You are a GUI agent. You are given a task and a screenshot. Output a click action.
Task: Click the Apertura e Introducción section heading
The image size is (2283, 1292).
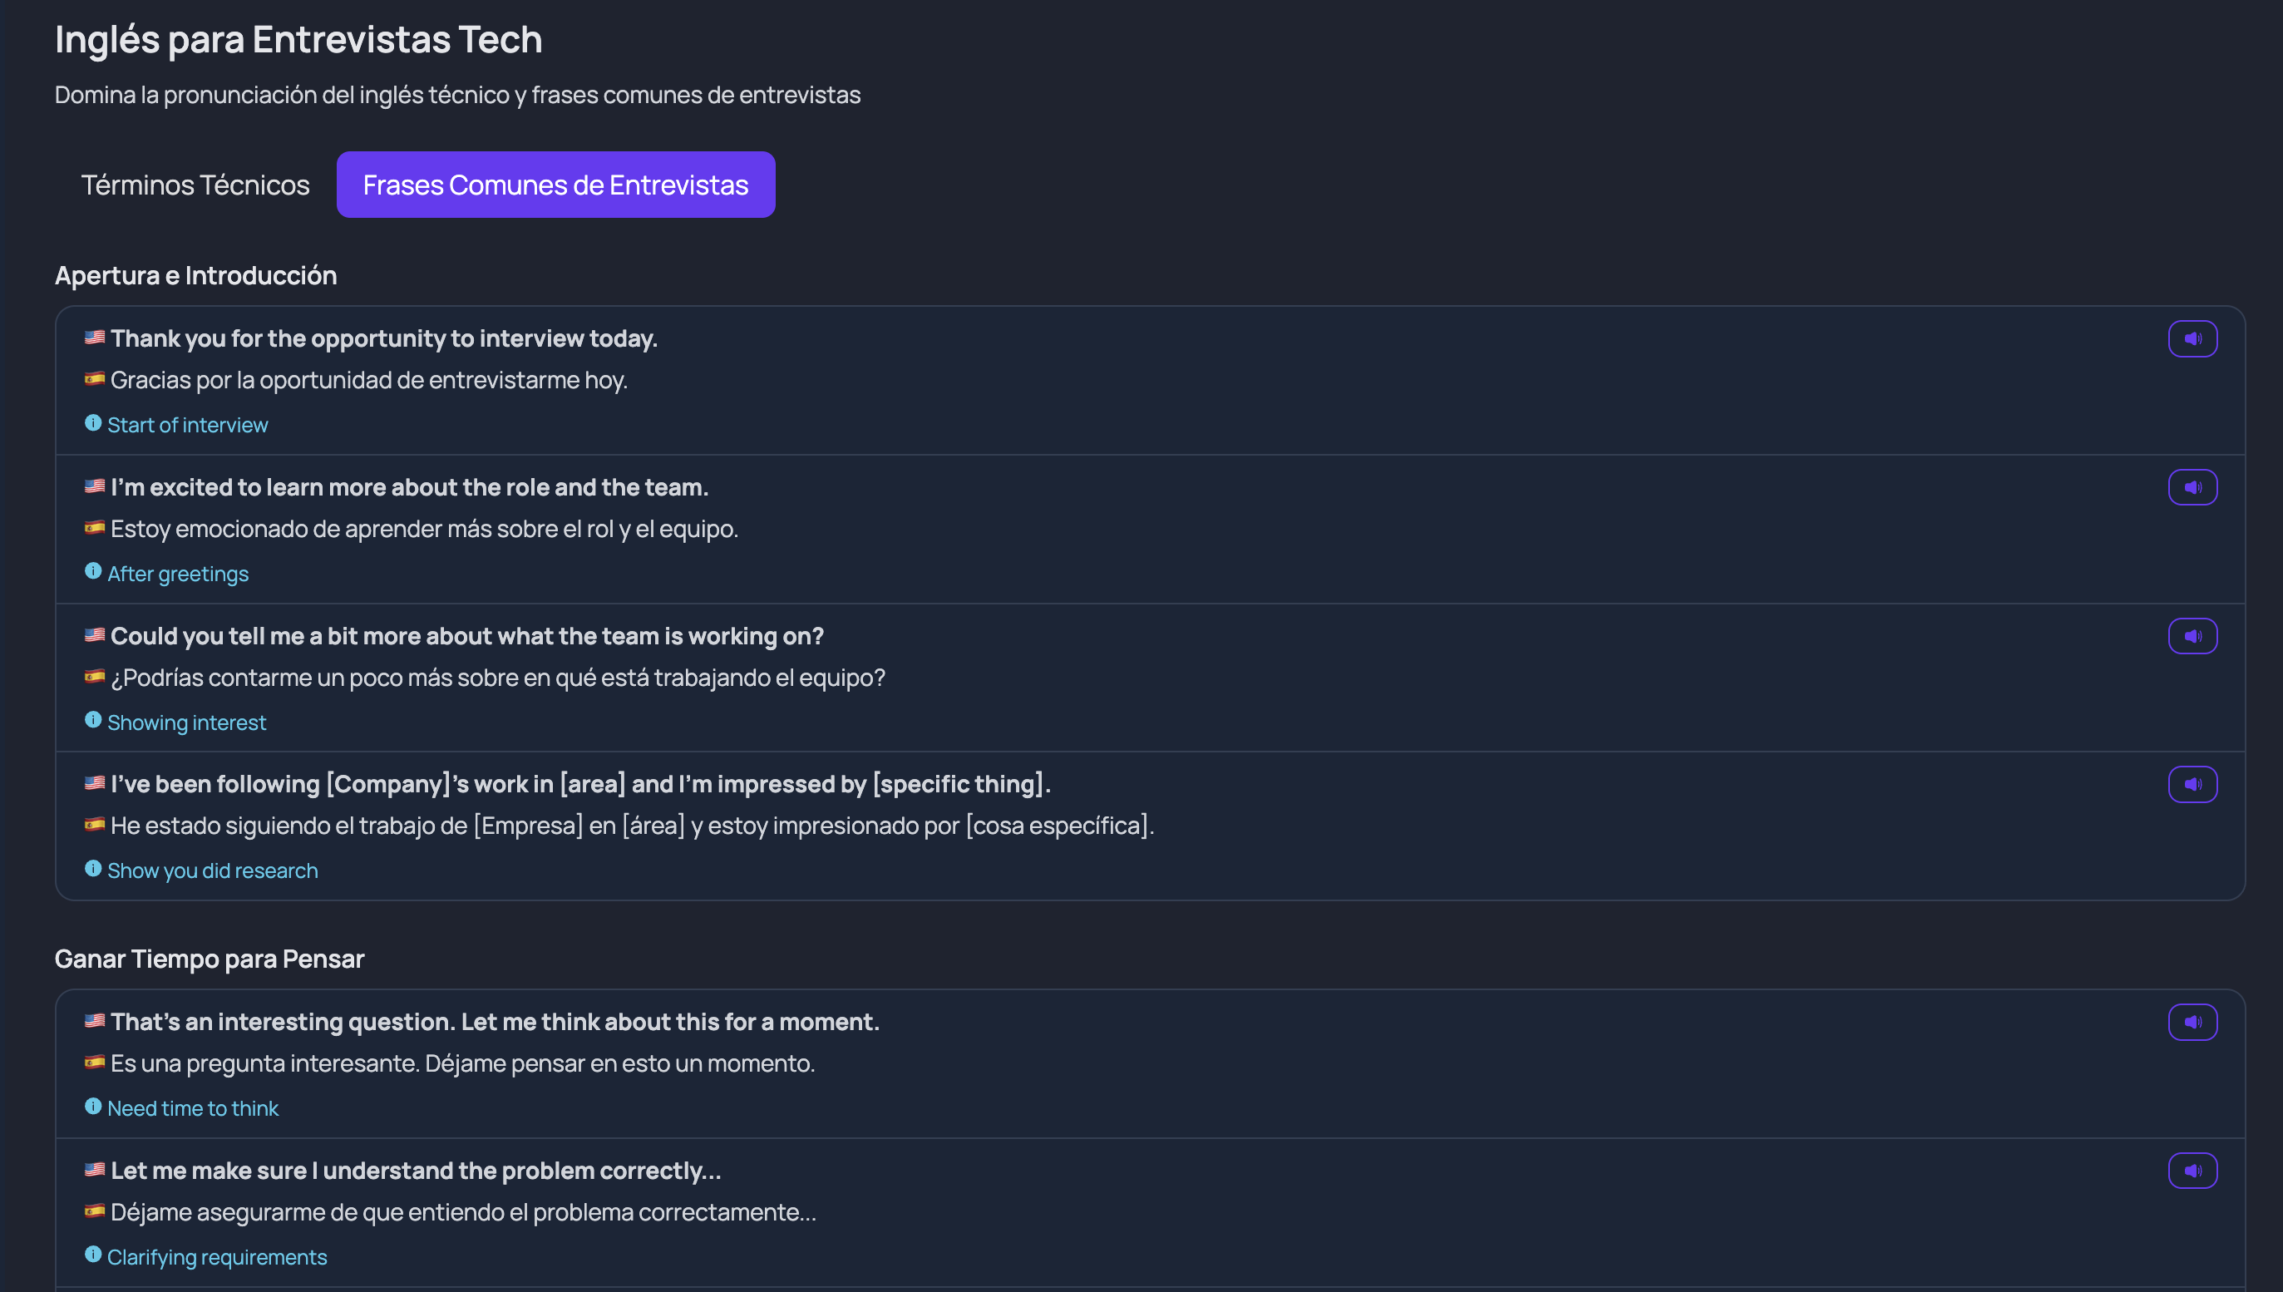(195, 276)
